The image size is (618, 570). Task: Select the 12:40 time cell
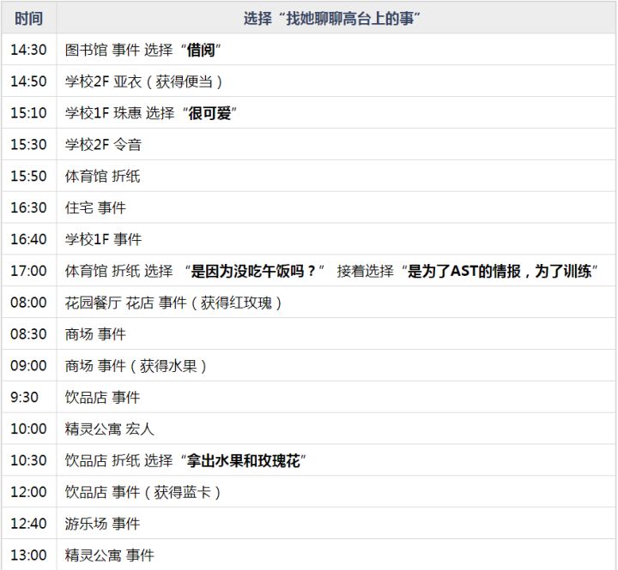click(29, 523)
